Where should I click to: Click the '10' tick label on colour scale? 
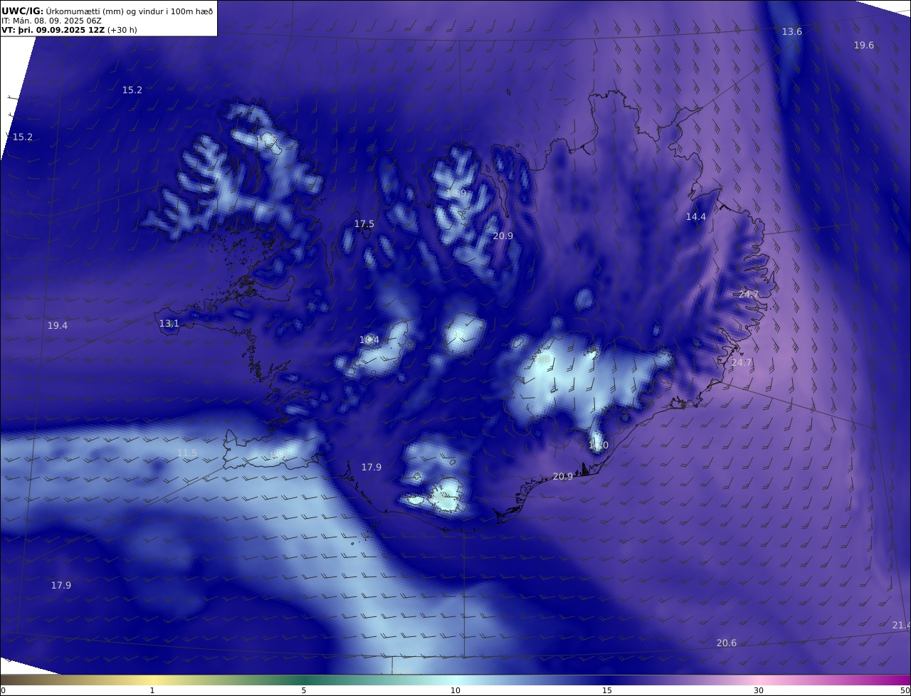tap(455, 690)
